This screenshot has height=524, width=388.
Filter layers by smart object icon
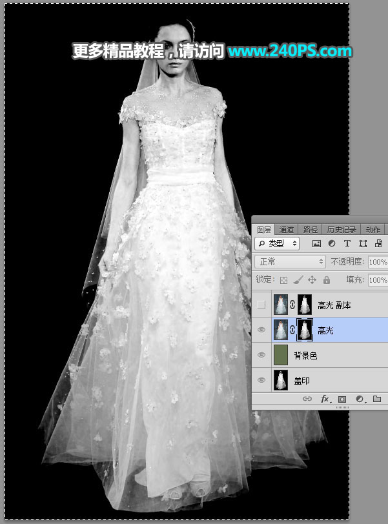(379, 244)
